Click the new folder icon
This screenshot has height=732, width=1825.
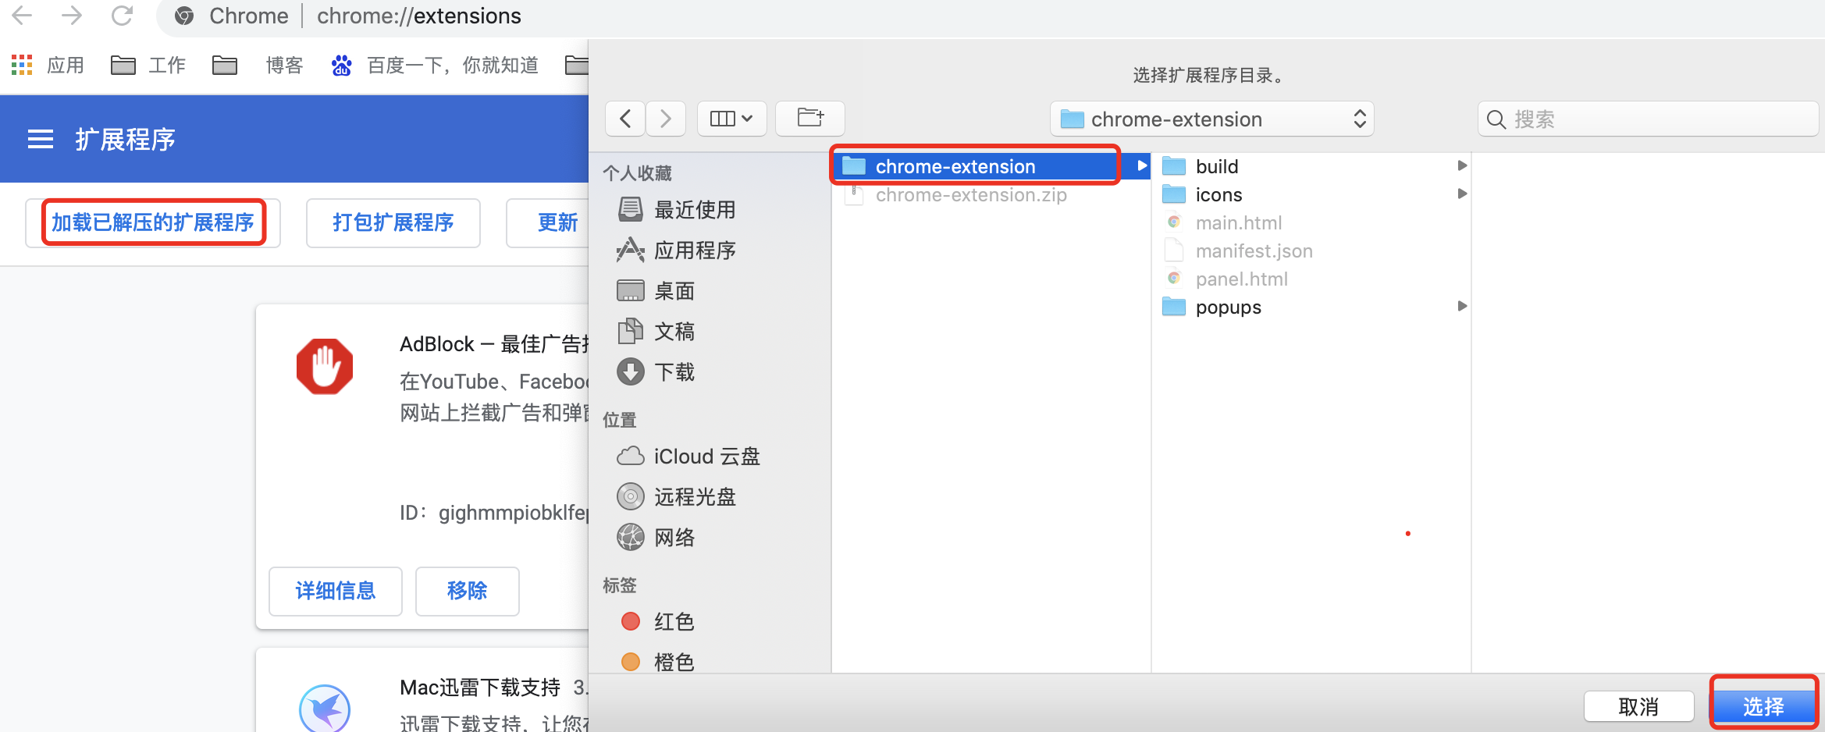[809, 119]
